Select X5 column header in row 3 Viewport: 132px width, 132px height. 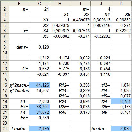121,14
